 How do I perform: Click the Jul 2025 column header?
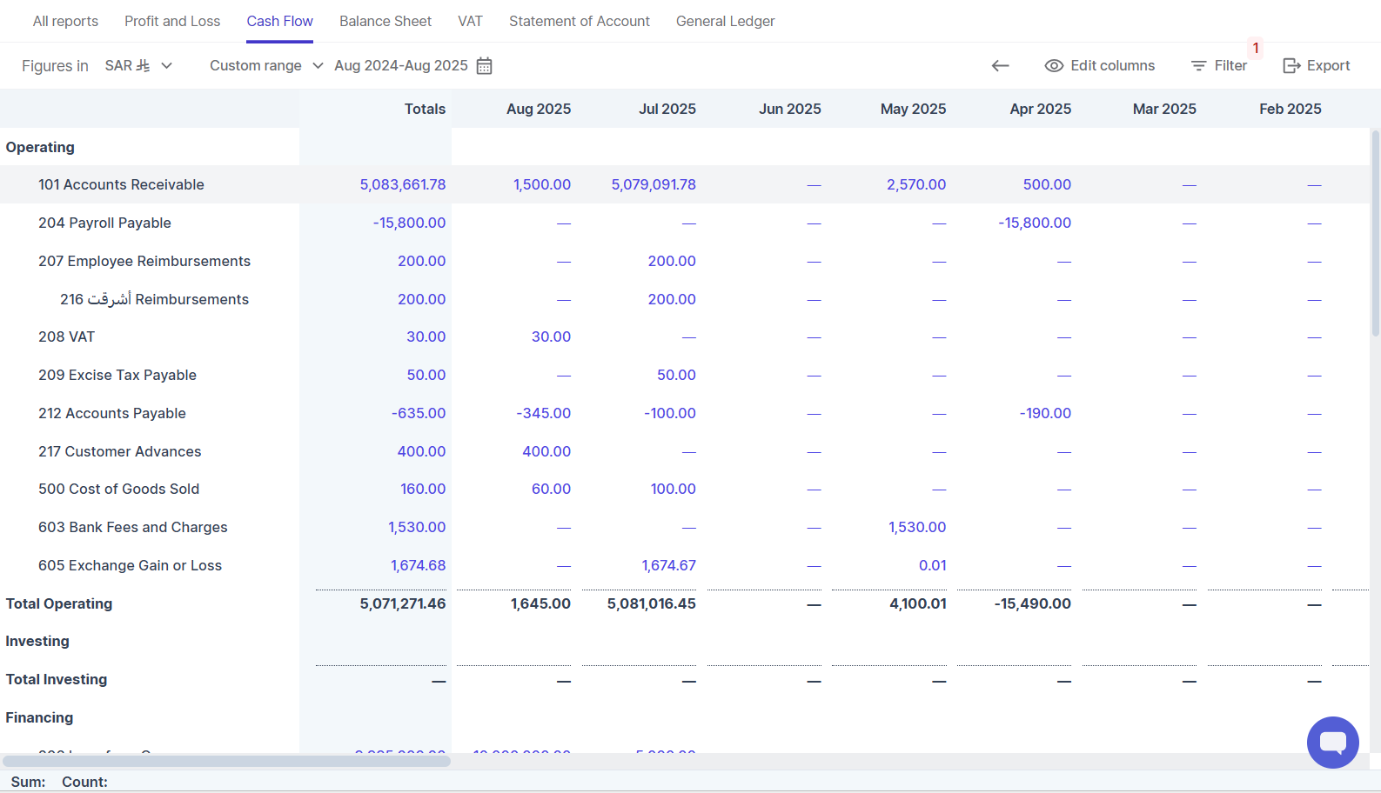point(667,109)
